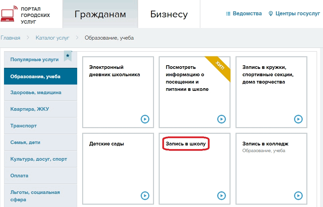The width and height of the screenshot is (323, 207).
Task: Open the Транспорт category
Action: tap(24, 126)
